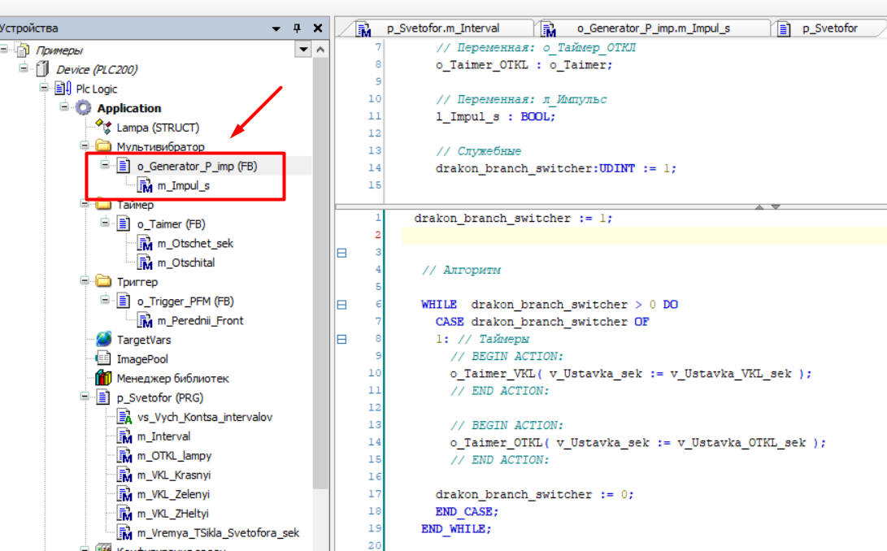
Task: Click the code 'CASE drakon_branch_switcher OF'
Action: point(542,321)
